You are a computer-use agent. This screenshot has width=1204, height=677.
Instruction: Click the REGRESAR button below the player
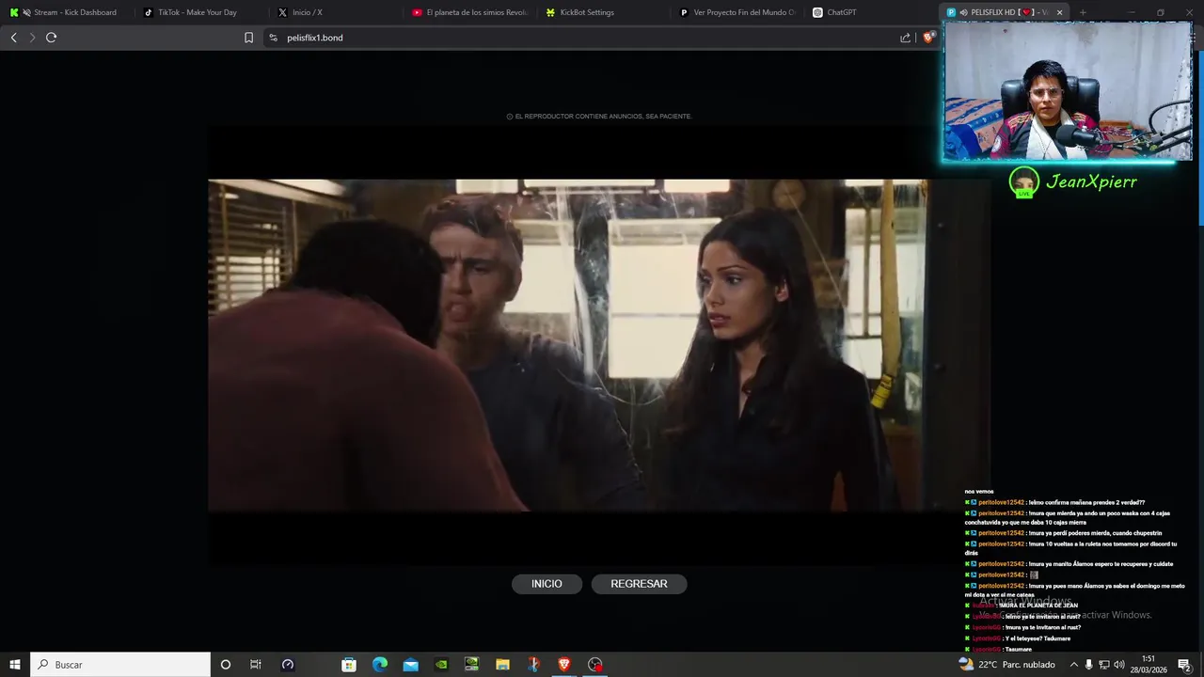click(x=639, y=584)
